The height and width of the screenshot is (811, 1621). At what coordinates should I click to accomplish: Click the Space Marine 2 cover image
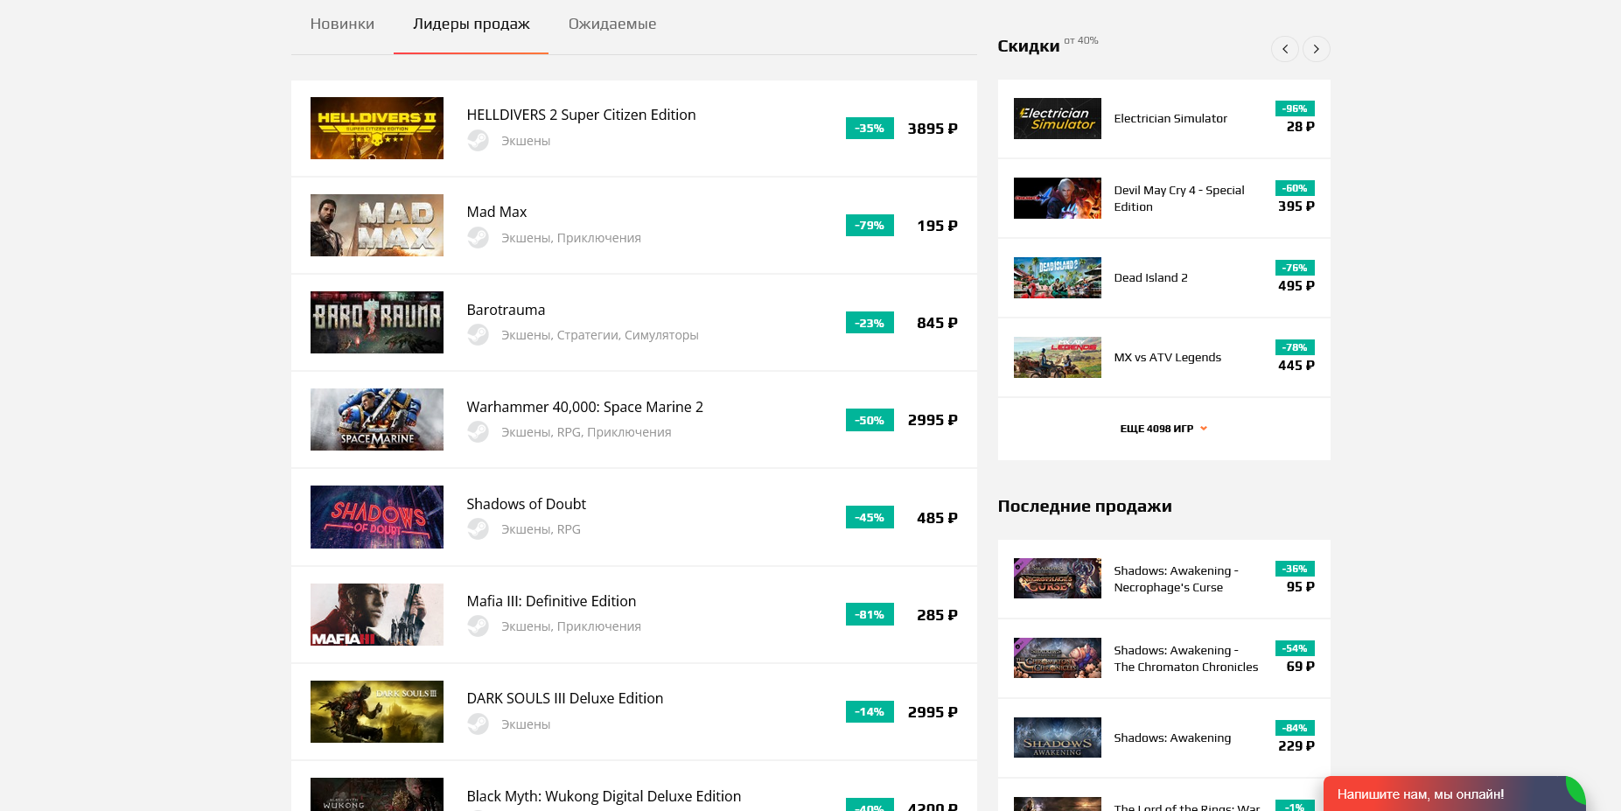377,419
